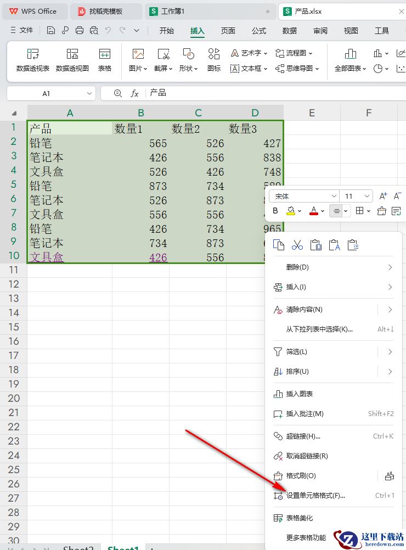Expand the 筛选(L) submenu arrow
406x550 pixels.
pos(390,351)
